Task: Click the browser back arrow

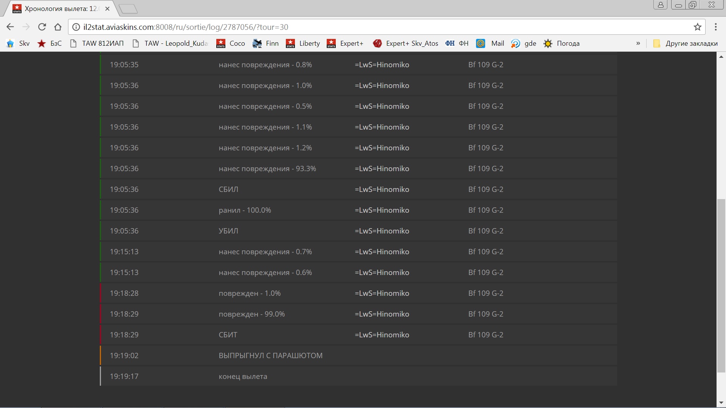Action: click(x=10, y=27)
